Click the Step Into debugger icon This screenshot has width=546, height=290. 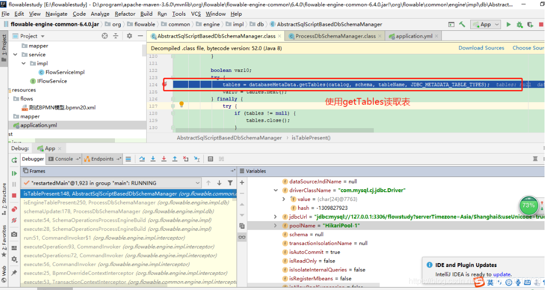(x=153, y=159)
